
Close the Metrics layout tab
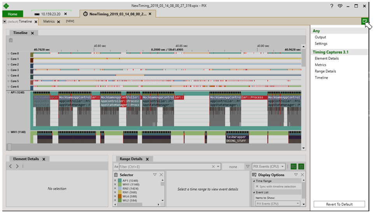coord(58,22)
